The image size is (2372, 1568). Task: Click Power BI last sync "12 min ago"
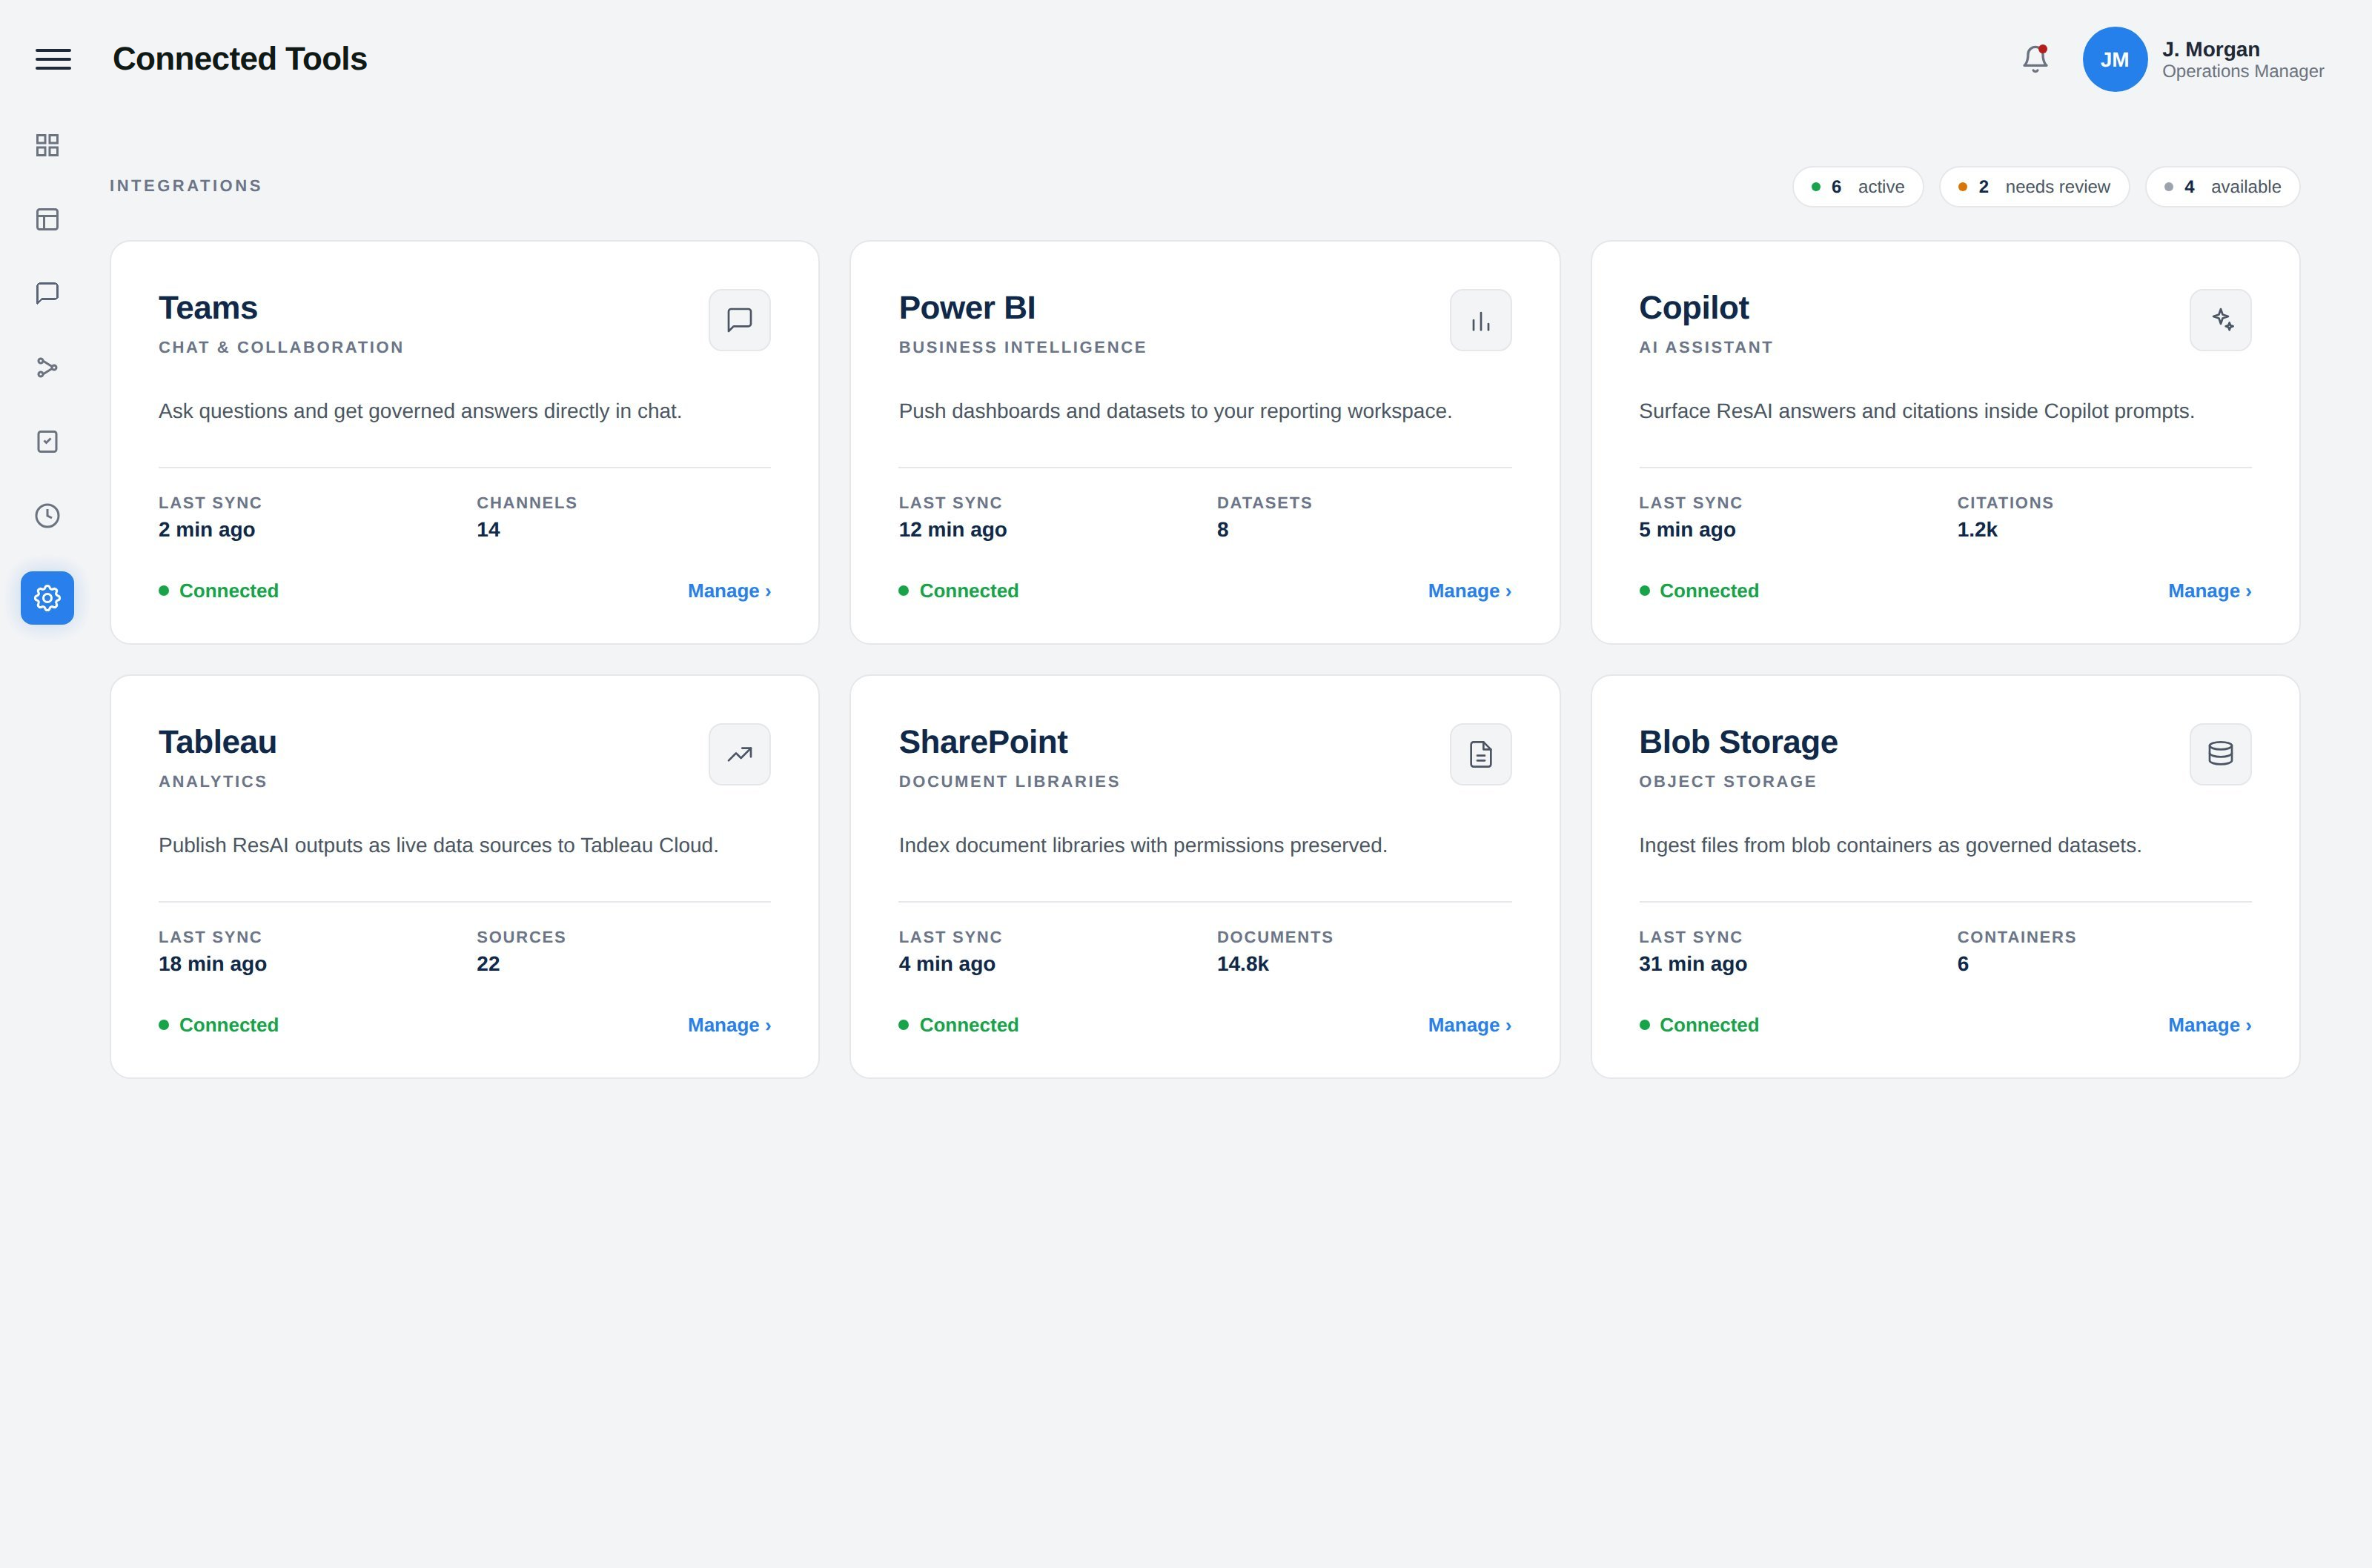pyautogui.click(x=952, y=530)
